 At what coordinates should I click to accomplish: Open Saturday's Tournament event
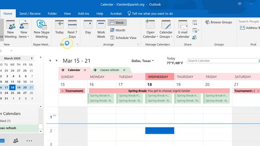(247, 91)
